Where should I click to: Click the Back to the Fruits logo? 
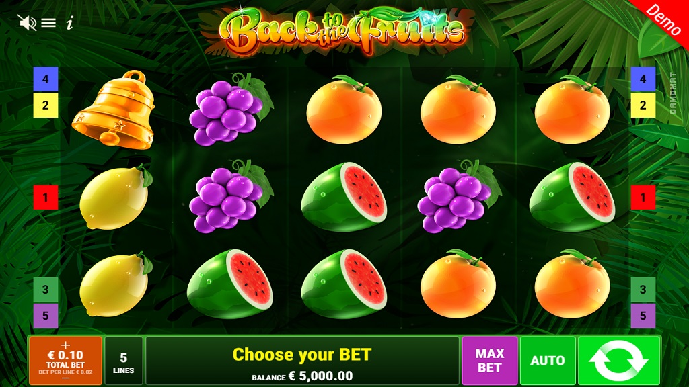click(x=341, y=31)
